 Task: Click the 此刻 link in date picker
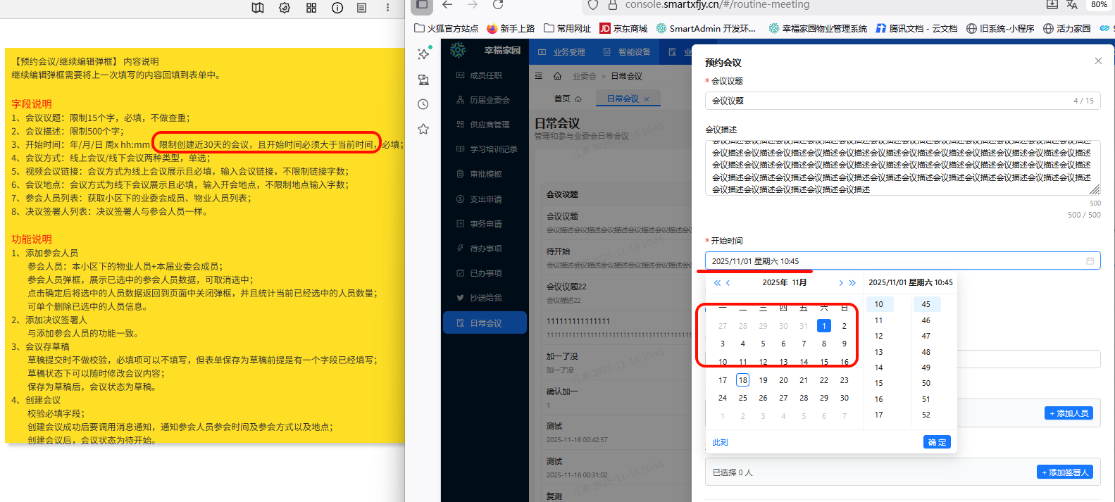click(720, 443)
